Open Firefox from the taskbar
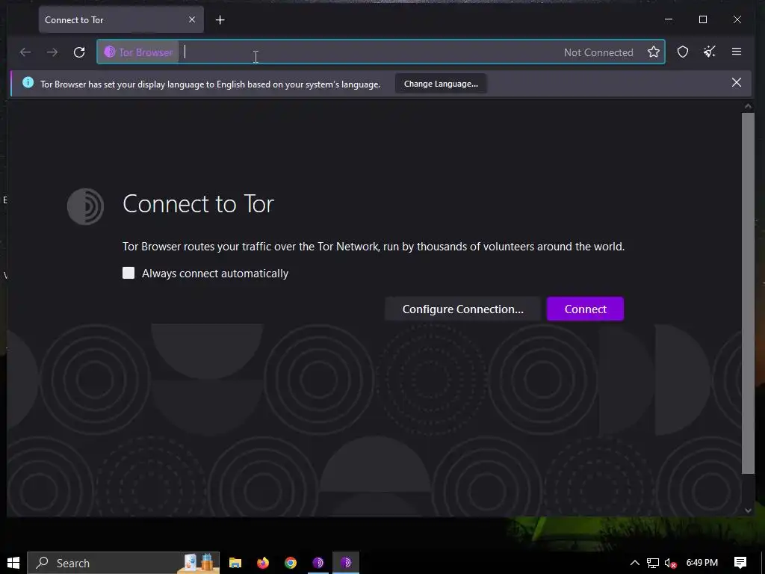Screen dimensions: 765x574 (x=263, y=563)
